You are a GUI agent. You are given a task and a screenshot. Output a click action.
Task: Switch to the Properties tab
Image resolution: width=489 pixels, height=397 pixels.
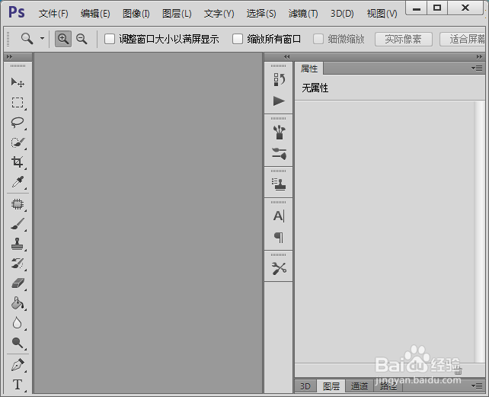[309, 69]
